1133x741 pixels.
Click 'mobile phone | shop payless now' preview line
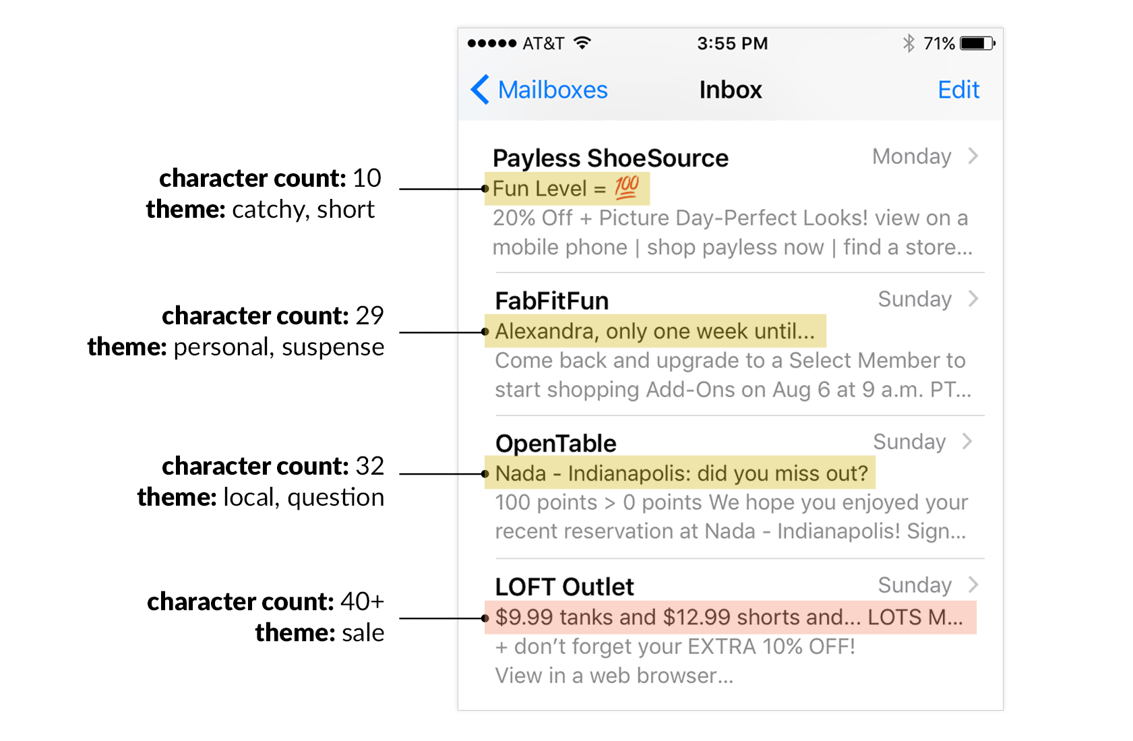coord(733,247)
